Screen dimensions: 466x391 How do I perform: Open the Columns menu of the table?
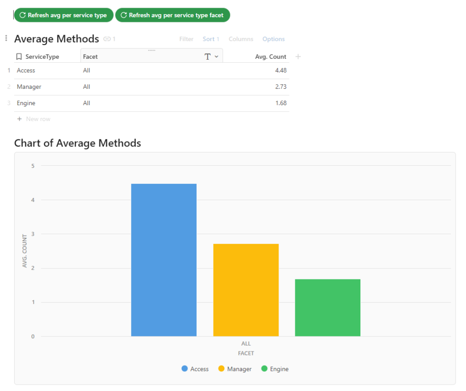(x=241, y=39)
